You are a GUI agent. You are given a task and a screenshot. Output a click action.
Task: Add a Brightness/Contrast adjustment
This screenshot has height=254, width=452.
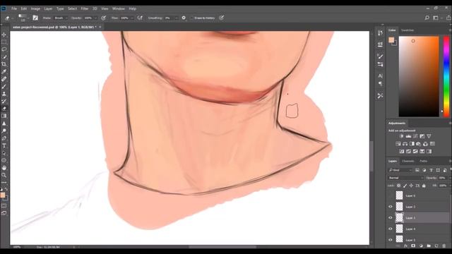402,136
